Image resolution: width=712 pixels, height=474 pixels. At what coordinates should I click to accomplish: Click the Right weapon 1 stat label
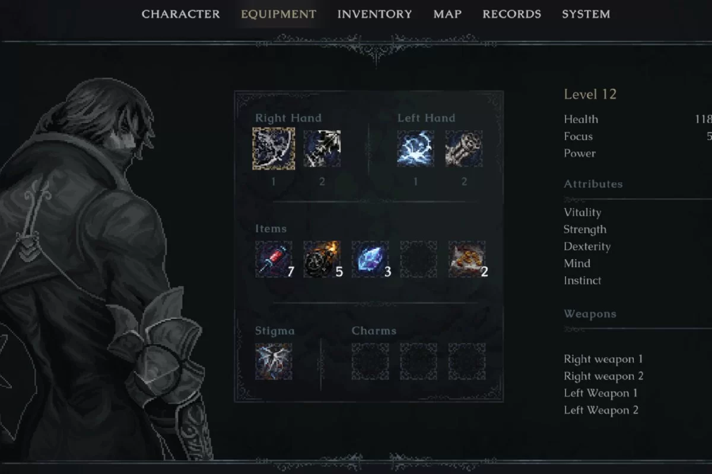[x=603, y=359]
